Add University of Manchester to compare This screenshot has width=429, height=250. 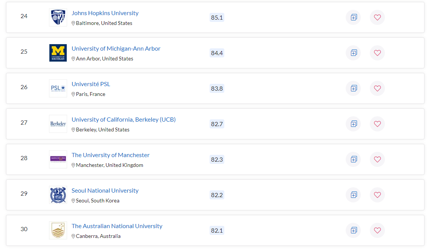pos(354,159)
